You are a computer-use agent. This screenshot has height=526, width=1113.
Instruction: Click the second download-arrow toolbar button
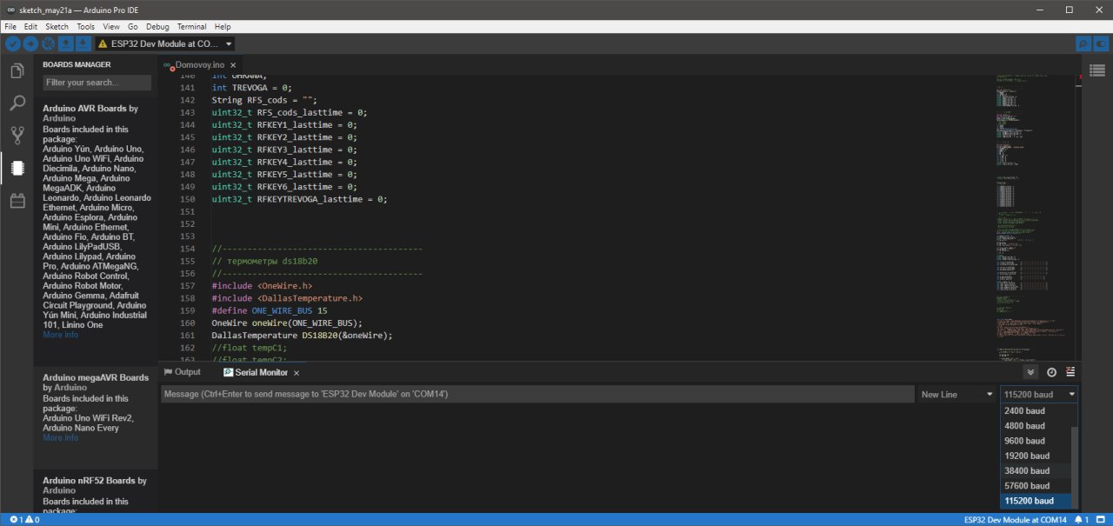pos(83,43)
